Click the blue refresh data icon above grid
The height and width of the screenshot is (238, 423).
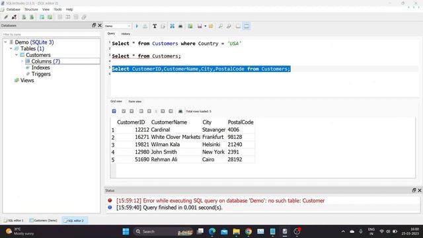point(114,111)
